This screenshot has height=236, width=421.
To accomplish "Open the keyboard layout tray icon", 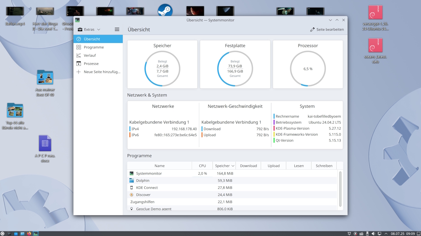I will [x=361, y=234].
